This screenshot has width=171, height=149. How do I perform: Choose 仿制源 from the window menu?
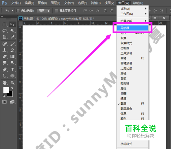(133, 48)
